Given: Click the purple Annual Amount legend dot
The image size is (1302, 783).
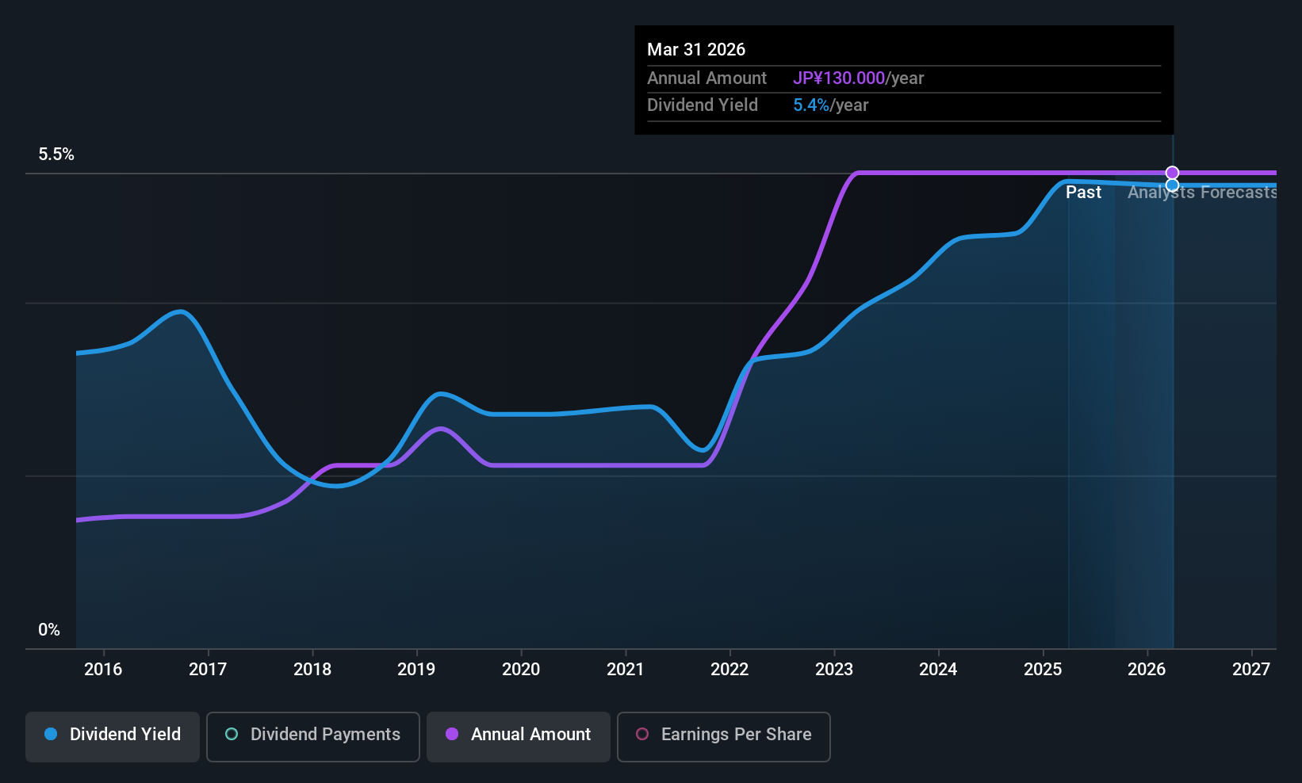Looking at the screenshot, I should click(x=452, y=734).
